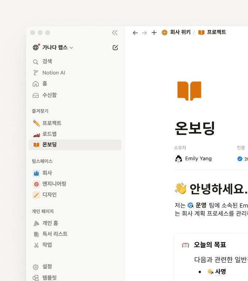Click the 소유자 property label
Viewport: 248px width, 281px height.
click(180, 148)
